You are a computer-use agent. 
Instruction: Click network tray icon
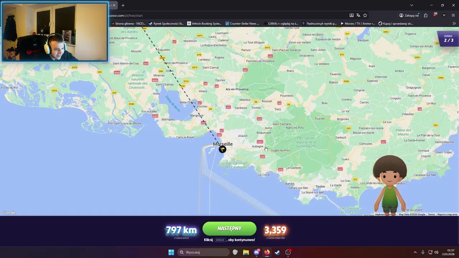(x=430, y=252)
